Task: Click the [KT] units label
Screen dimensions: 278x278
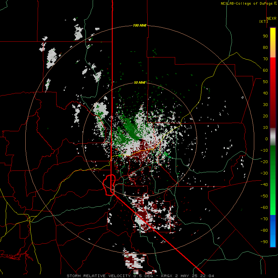Action: point(264,21)
